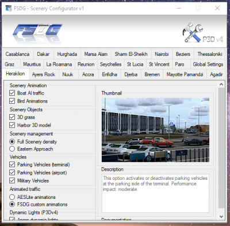Switch to the Global Settings tab
This screenshot has height=226, width=230.
(x=208, y=64)
